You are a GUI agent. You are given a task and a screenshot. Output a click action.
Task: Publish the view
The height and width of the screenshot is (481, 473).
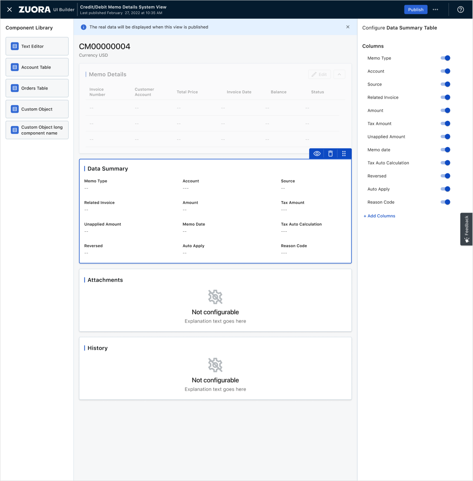416,10
